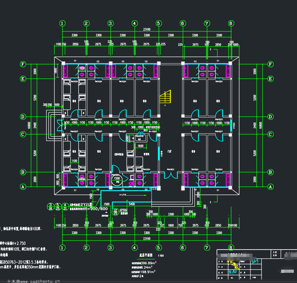Click axis bubble 8 in the top row
Viewport: 297px width, 283px height.
[x=231, y=23]
